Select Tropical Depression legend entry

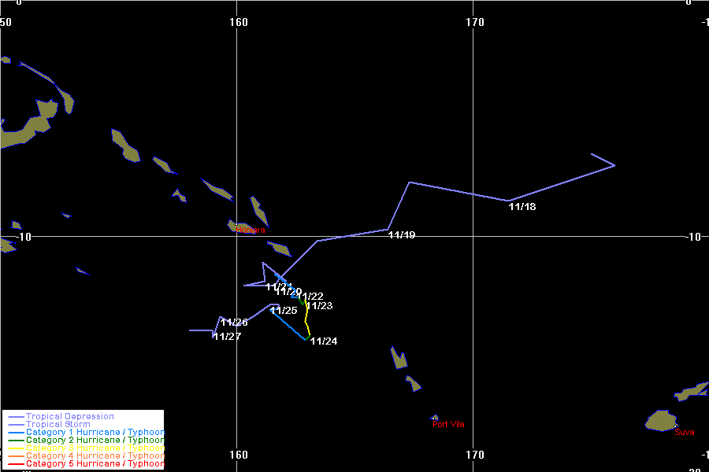tap(69, 416)
